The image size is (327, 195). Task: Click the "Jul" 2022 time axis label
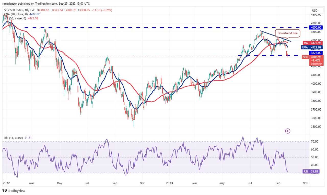[x=87, y=183]
